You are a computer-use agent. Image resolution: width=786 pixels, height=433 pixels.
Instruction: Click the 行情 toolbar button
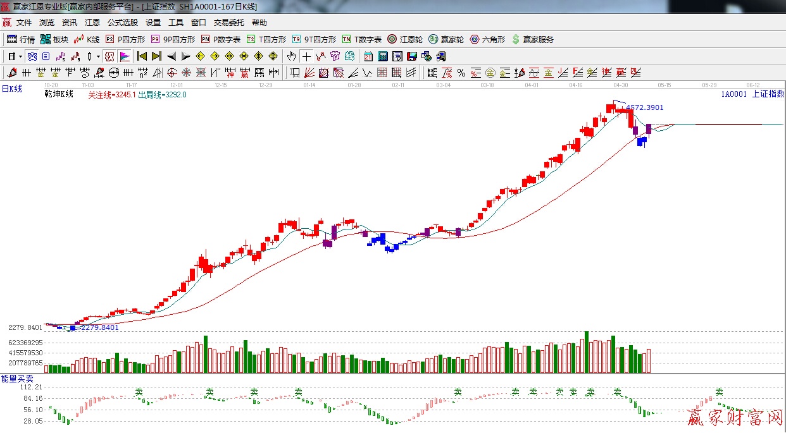pos(21,39)
